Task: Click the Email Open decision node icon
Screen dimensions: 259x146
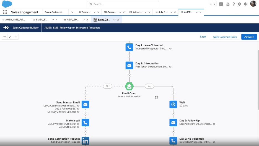Action: click(x=129, y=86)
